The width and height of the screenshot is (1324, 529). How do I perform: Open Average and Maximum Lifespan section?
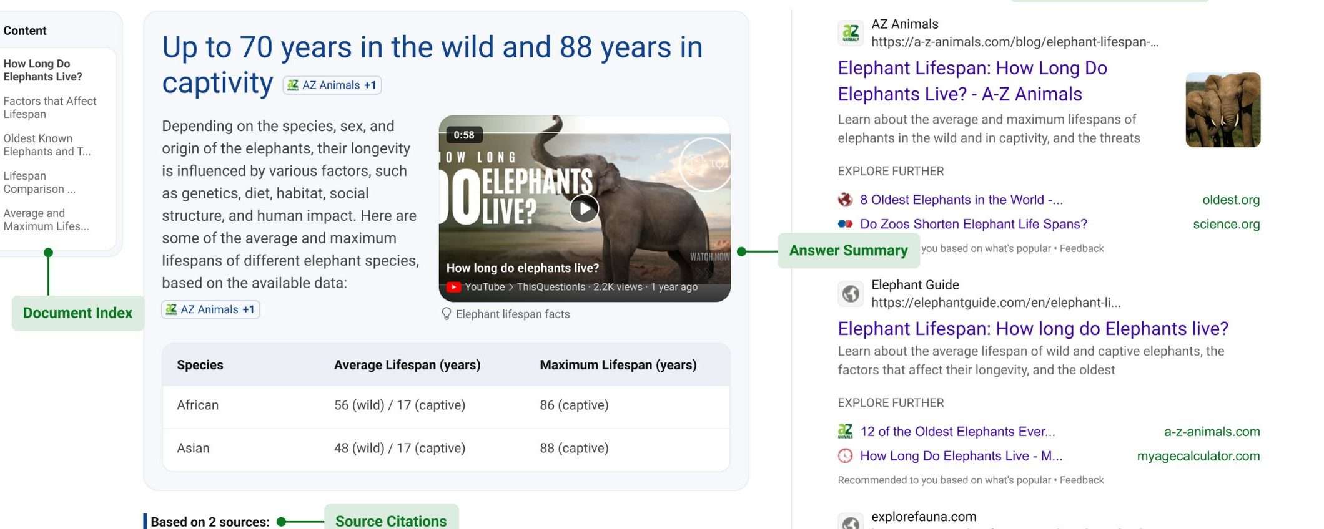pyautogui.click(x=46, y=220)
